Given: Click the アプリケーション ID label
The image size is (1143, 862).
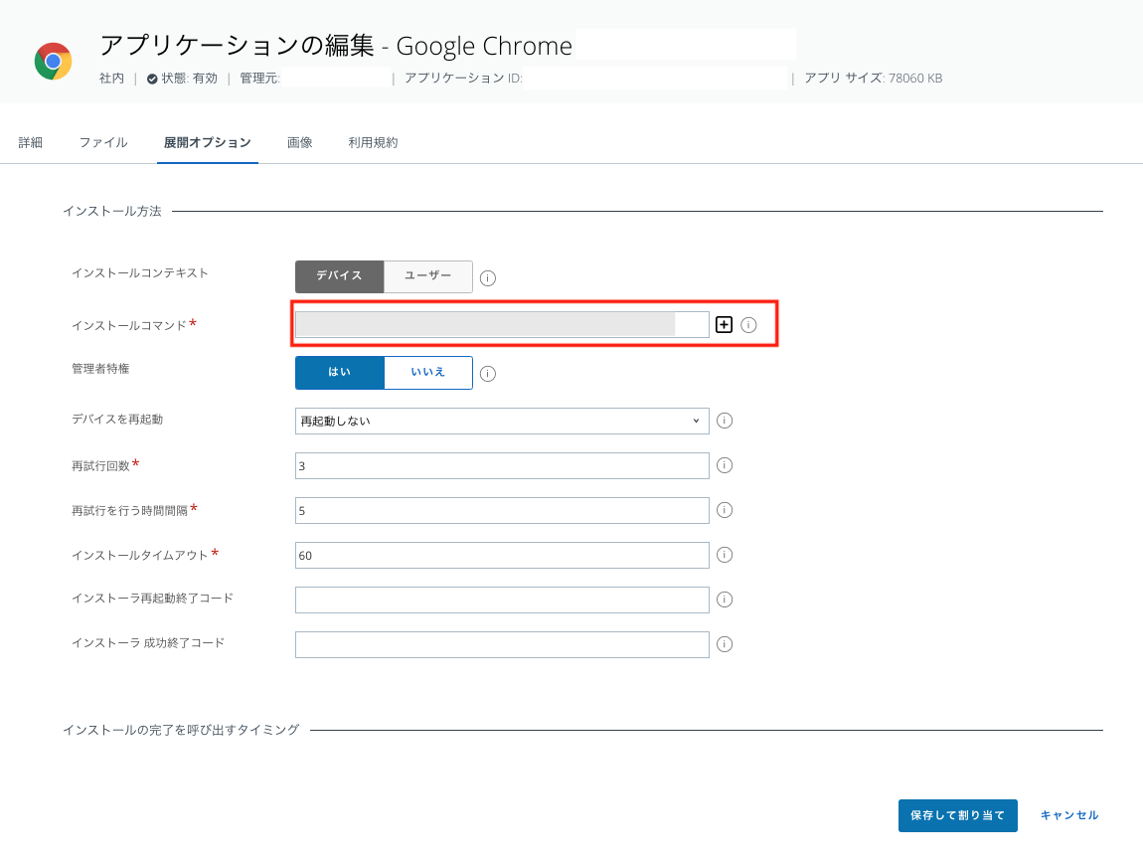Looking at the screenshot, I should pyautogui.click(x=463, y=78).
